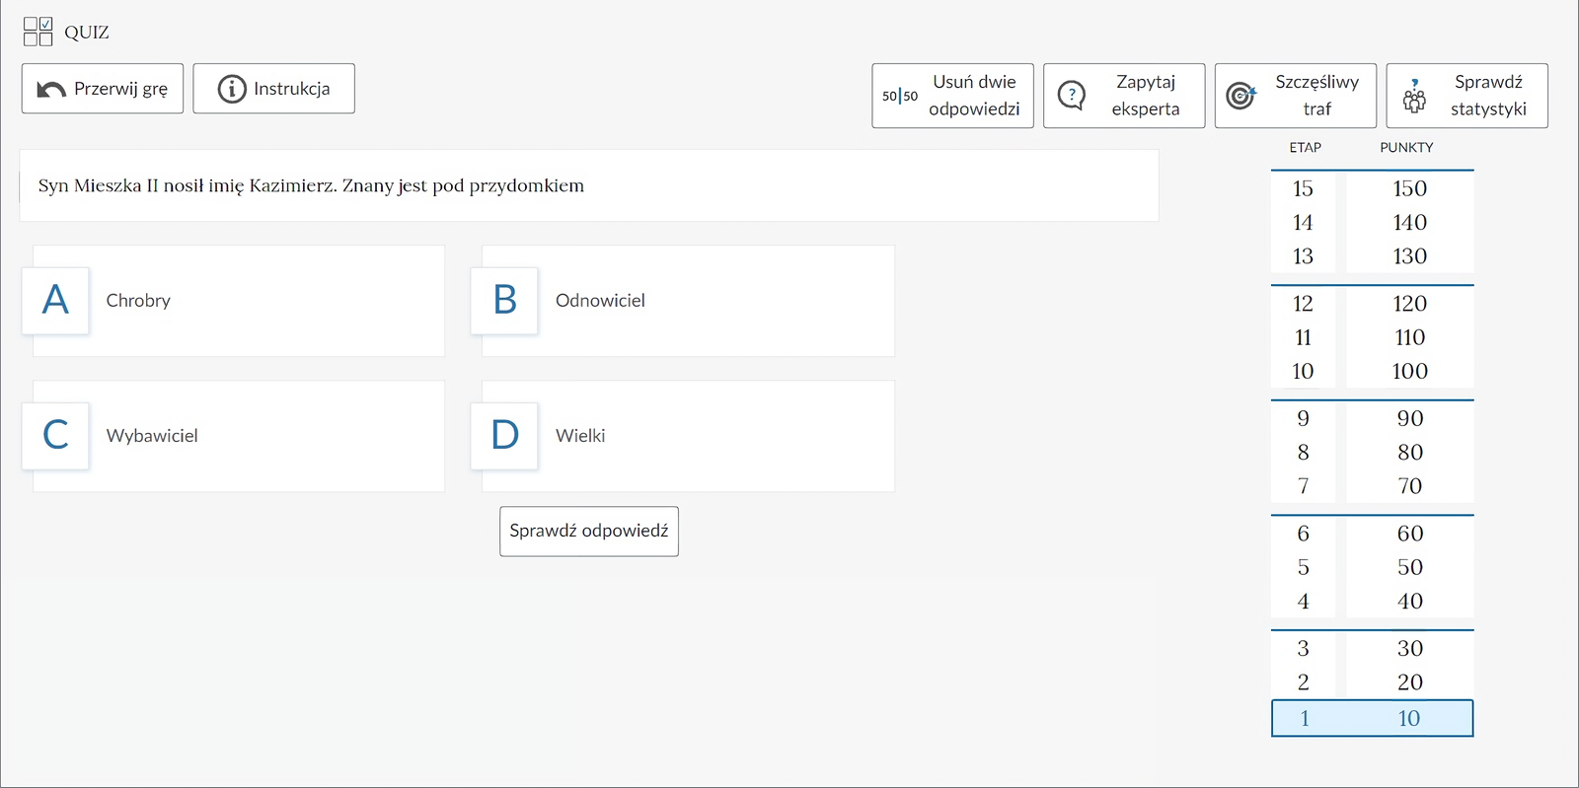The height and width of the screenshot is (788, 1579).
Task: Click the target icon for Szczęśliwy traf
Action: pos(1241,96)
